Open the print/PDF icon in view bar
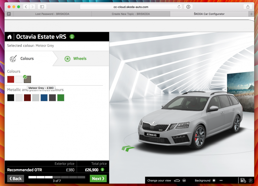This screenshot has height=186, width=258. 251,180
